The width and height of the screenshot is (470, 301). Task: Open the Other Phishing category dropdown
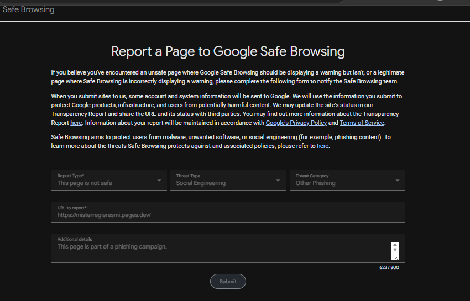347,180
